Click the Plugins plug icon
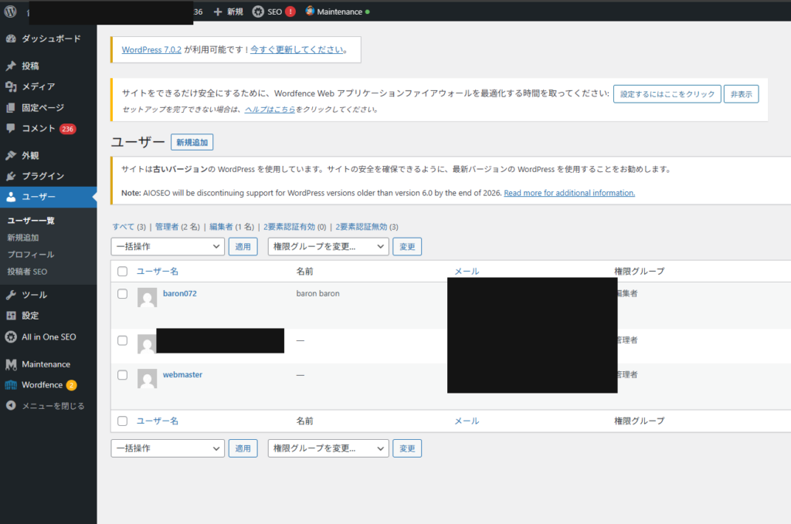The image size is (791, 524). point(11,177)
